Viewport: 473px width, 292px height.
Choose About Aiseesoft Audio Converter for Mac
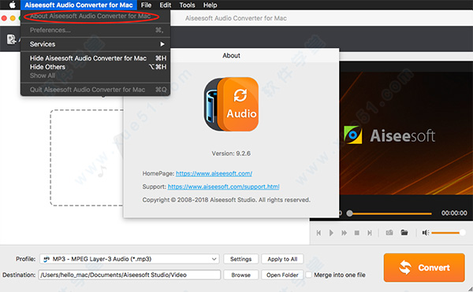91,16
